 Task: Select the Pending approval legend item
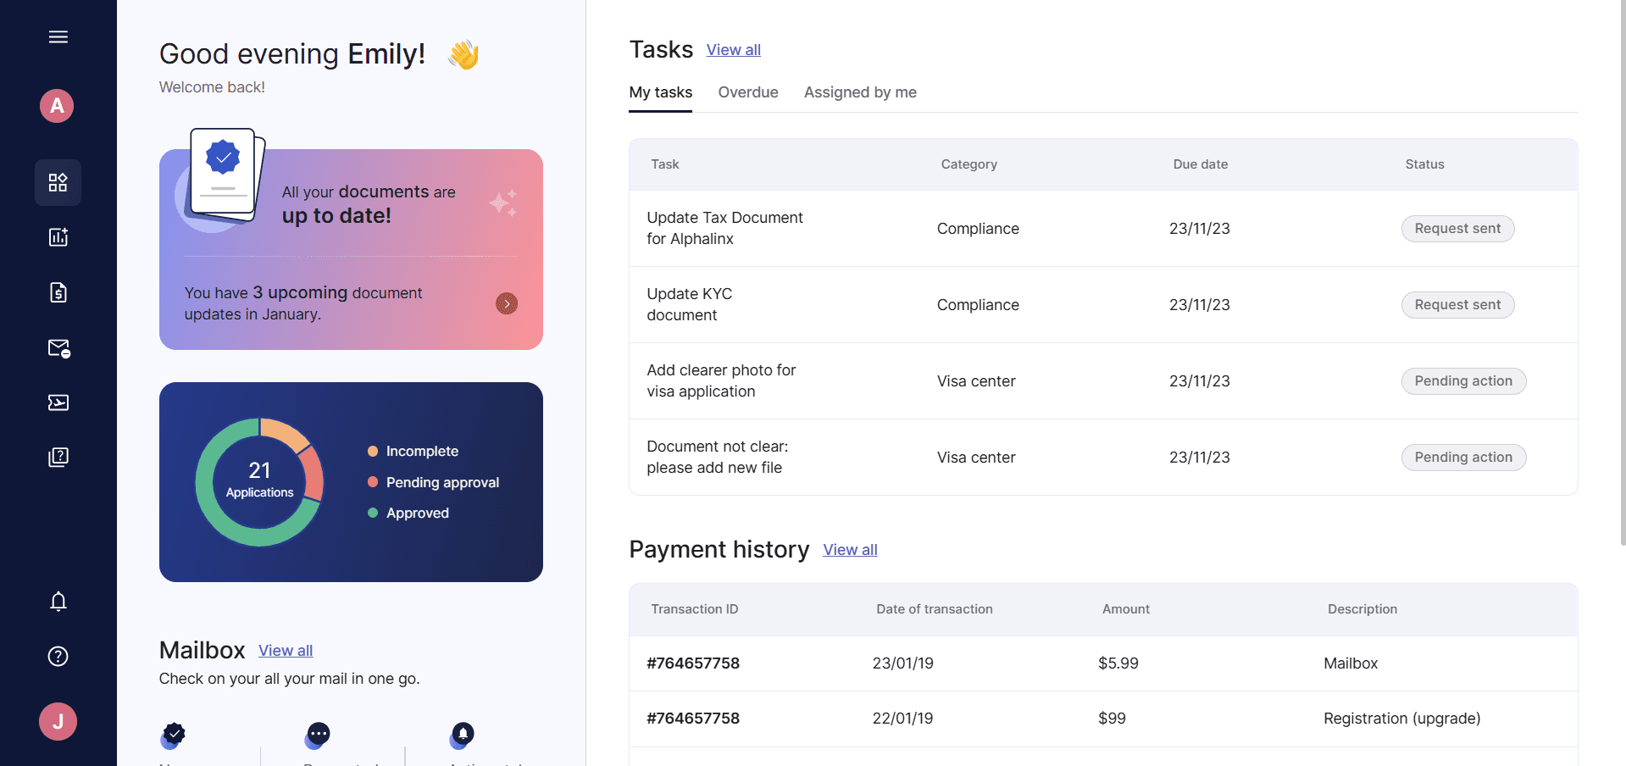coord(433,482)
